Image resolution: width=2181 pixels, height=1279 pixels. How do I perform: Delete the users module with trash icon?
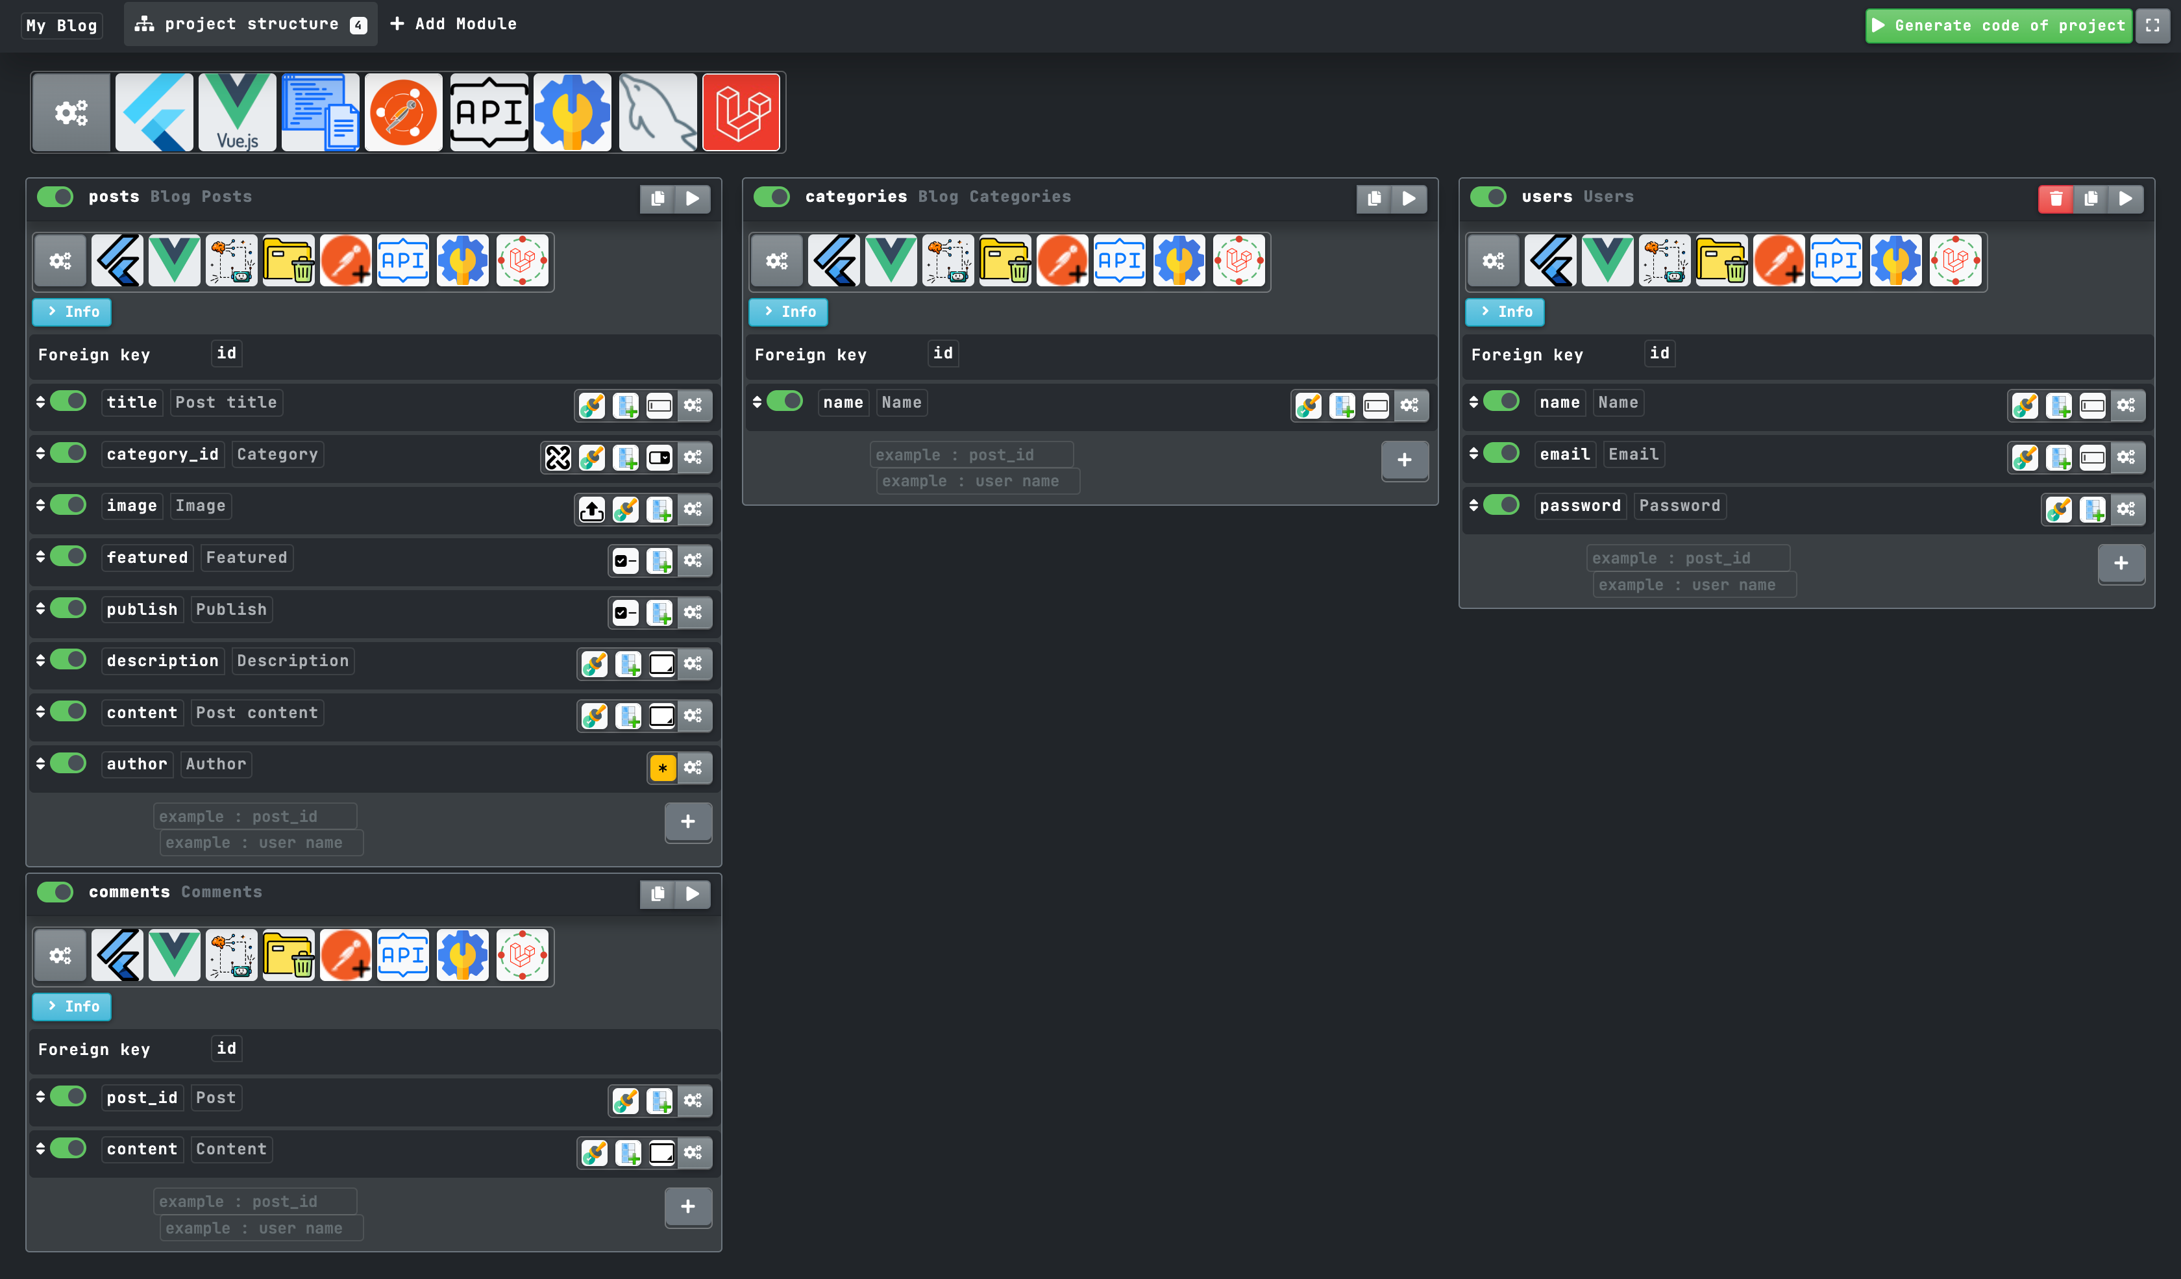2056,198
